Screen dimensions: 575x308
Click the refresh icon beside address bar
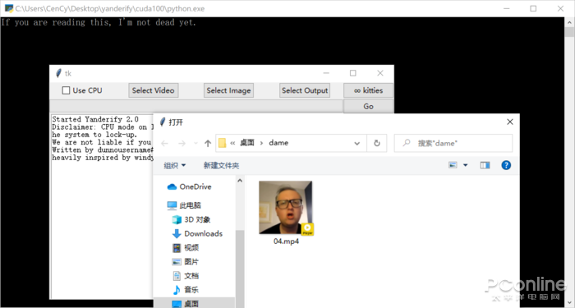pos(376,143)
